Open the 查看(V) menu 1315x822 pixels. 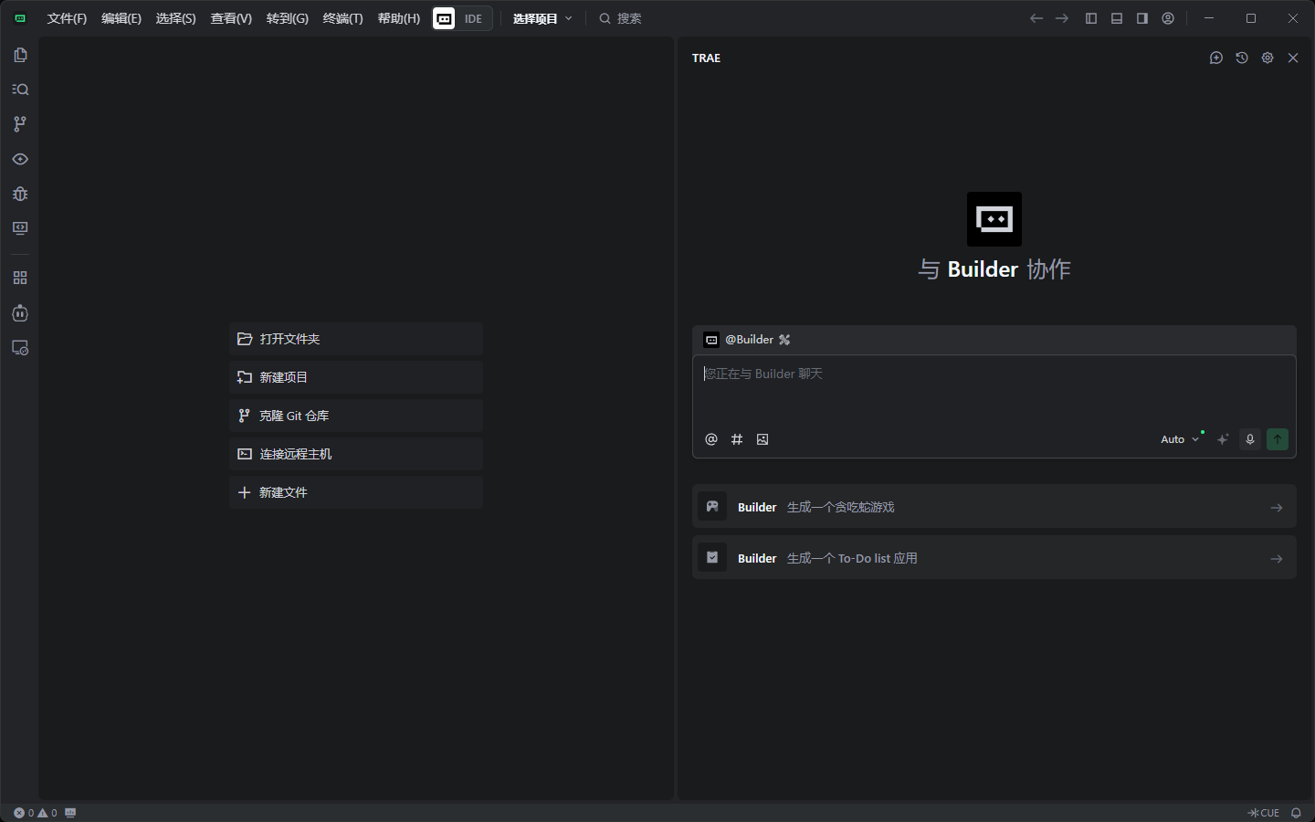pos(231,18)
